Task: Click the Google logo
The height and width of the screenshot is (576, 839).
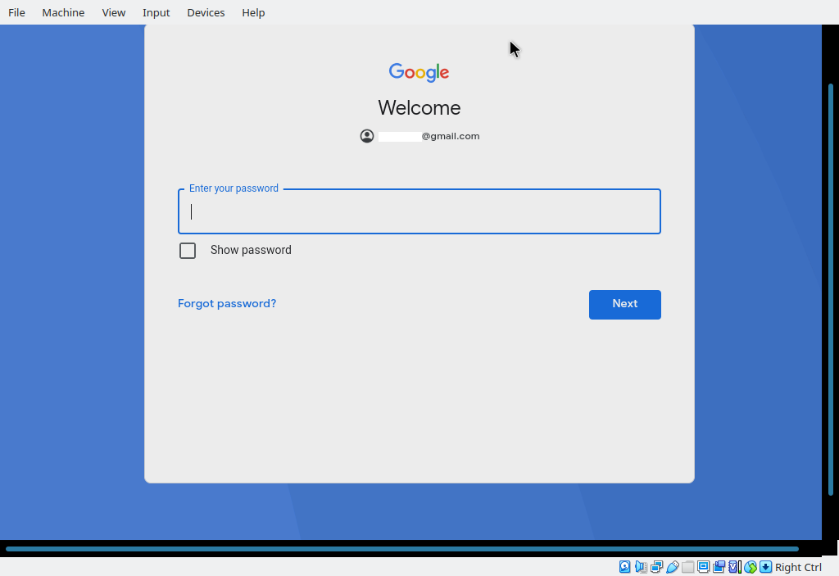Action: [x=419, y=72]
